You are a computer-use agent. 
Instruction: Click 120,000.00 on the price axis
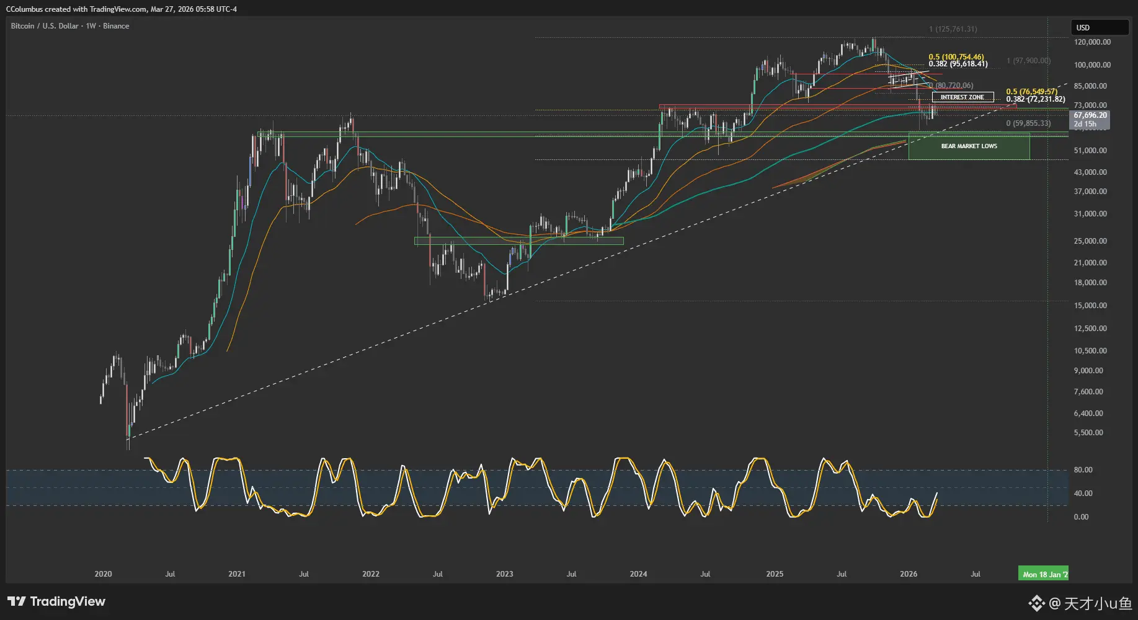point(1092,42)
